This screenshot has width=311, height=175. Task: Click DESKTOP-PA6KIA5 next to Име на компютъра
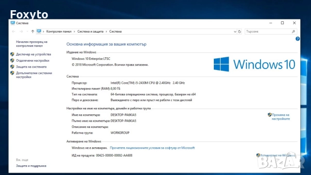(x=123, y=115)
